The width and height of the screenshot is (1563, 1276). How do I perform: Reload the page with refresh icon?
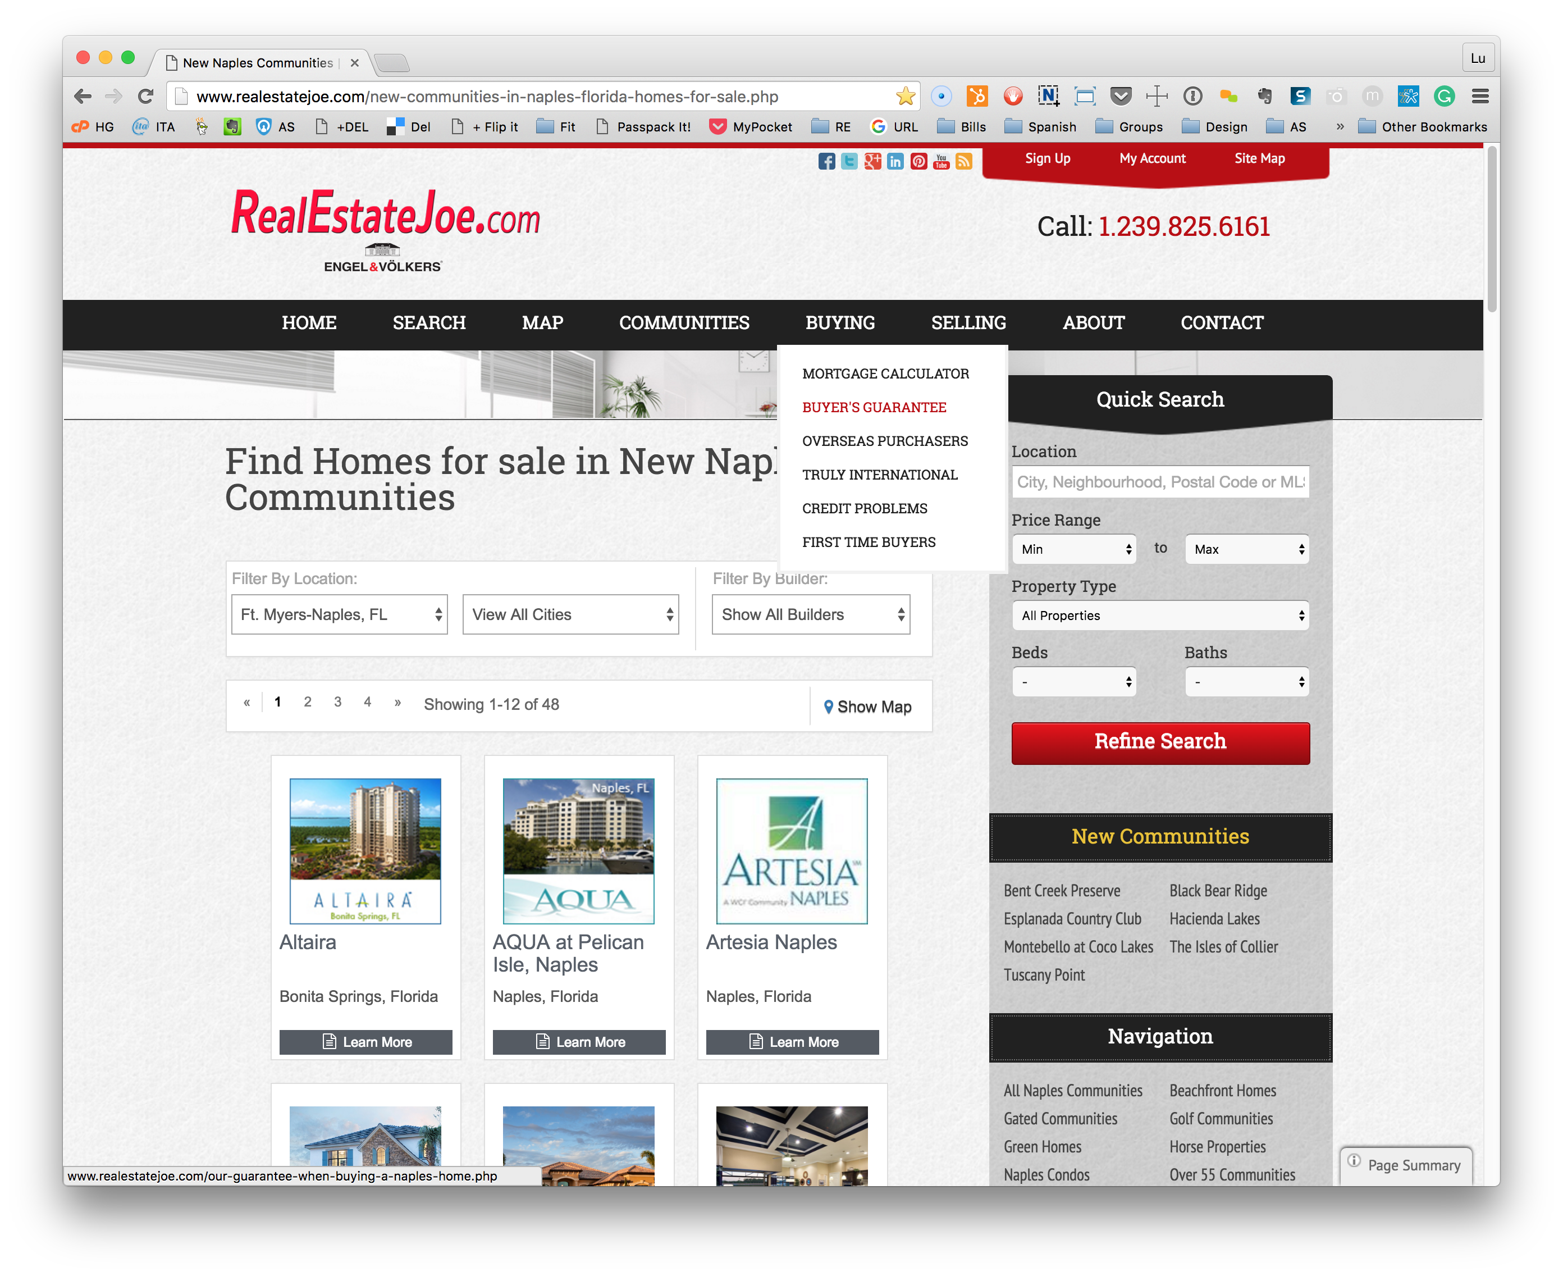(x=145, y=96)
